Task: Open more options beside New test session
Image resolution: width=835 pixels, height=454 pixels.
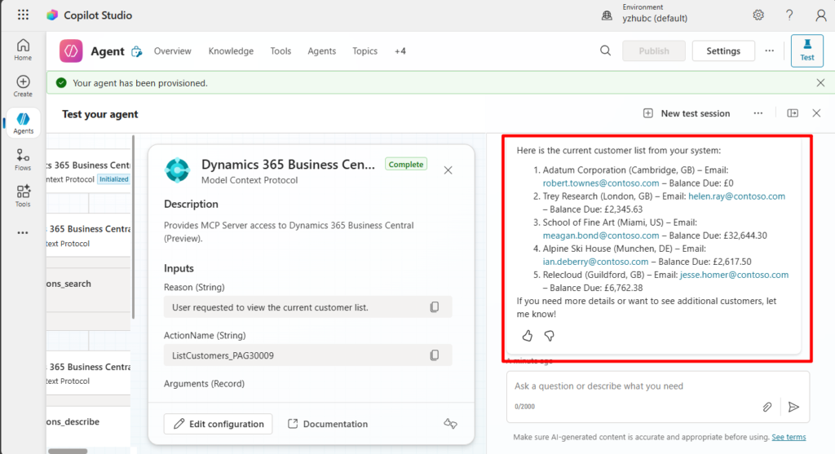Action: click(758, 113)
